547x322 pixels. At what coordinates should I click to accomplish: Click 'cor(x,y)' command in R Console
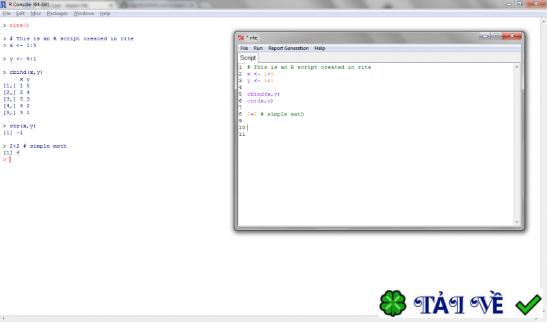click(23, 126)
